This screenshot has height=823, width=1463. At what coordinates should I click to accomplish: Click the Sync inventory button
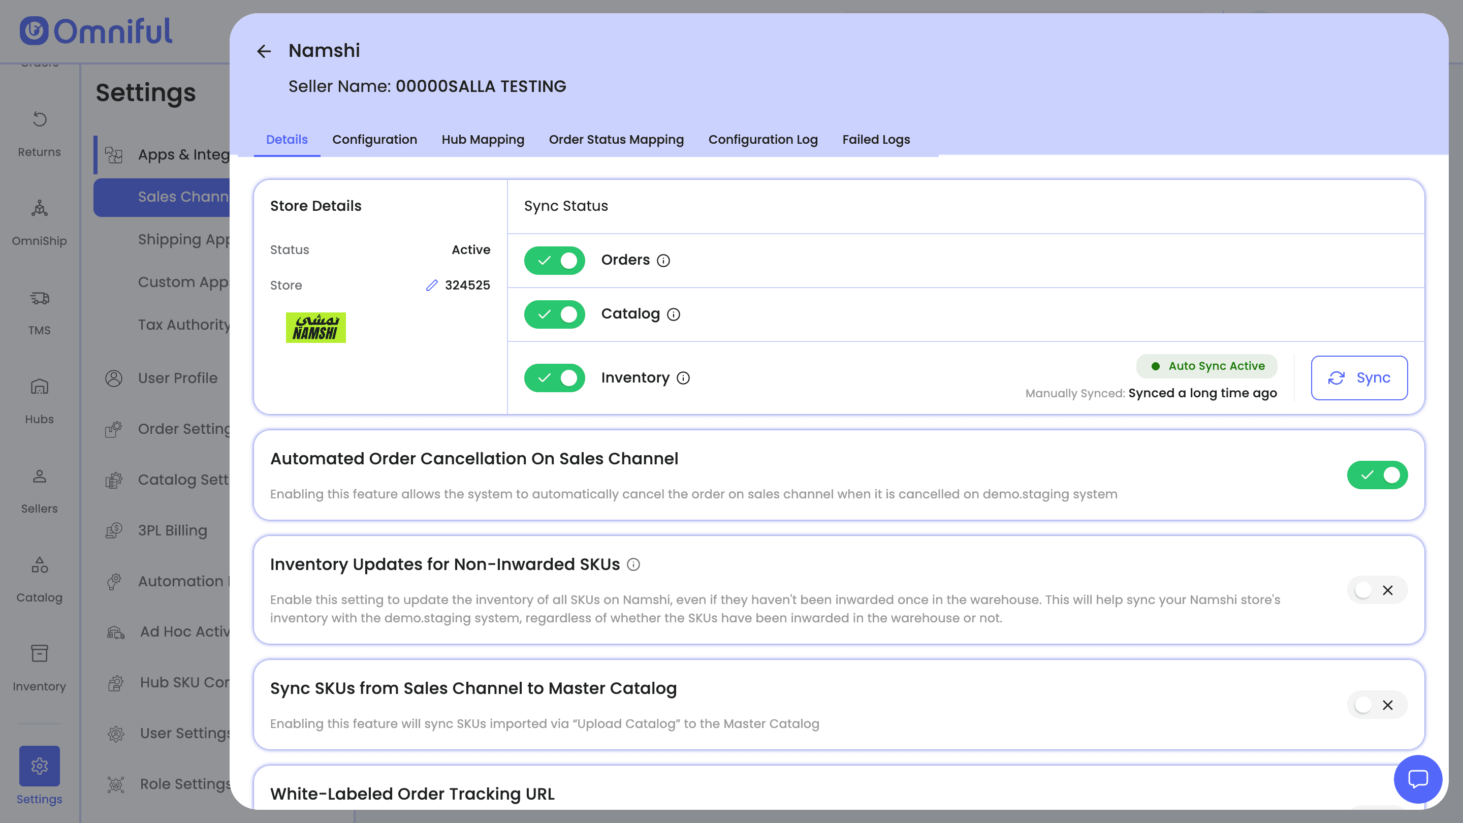(x=1358, y=378)
